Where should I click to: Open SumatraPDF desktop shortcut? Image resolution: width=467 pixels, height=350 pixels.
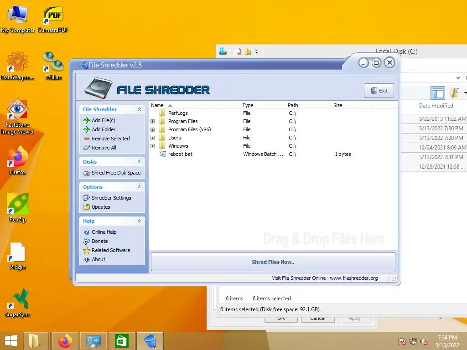53,19
